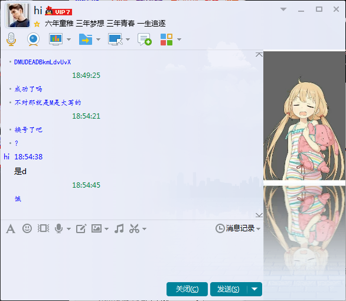Click message DMUDEADBkmLdvUvX
The height and width of the screenshot is (301, 346).
click(x=43, y=62)
